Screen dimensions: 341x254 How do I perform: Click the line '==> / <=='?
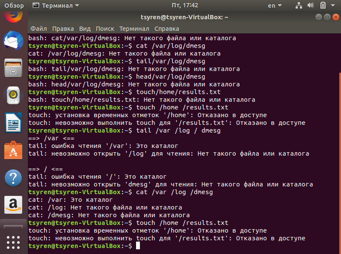45,169
